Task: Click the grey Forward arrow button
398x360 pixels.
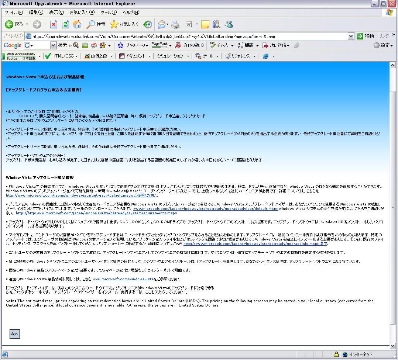Action: (x=37, y=24)
